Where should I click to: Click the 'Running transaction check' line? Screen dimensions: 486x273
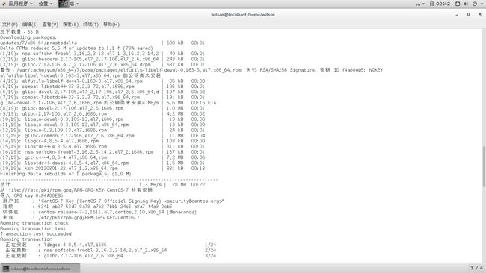click(34, 223)
